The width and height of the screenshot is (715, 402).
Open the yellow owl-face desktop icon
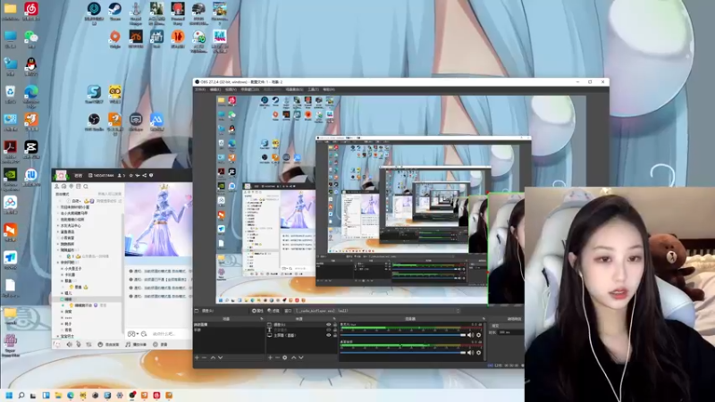pos(115,92)
